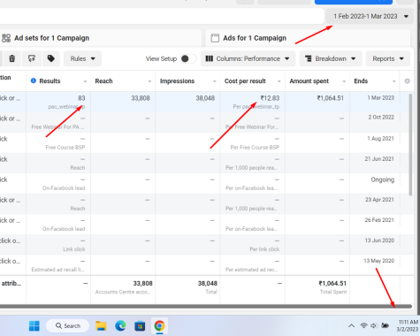Click the horizontal table scrollbar

point(206,307)
